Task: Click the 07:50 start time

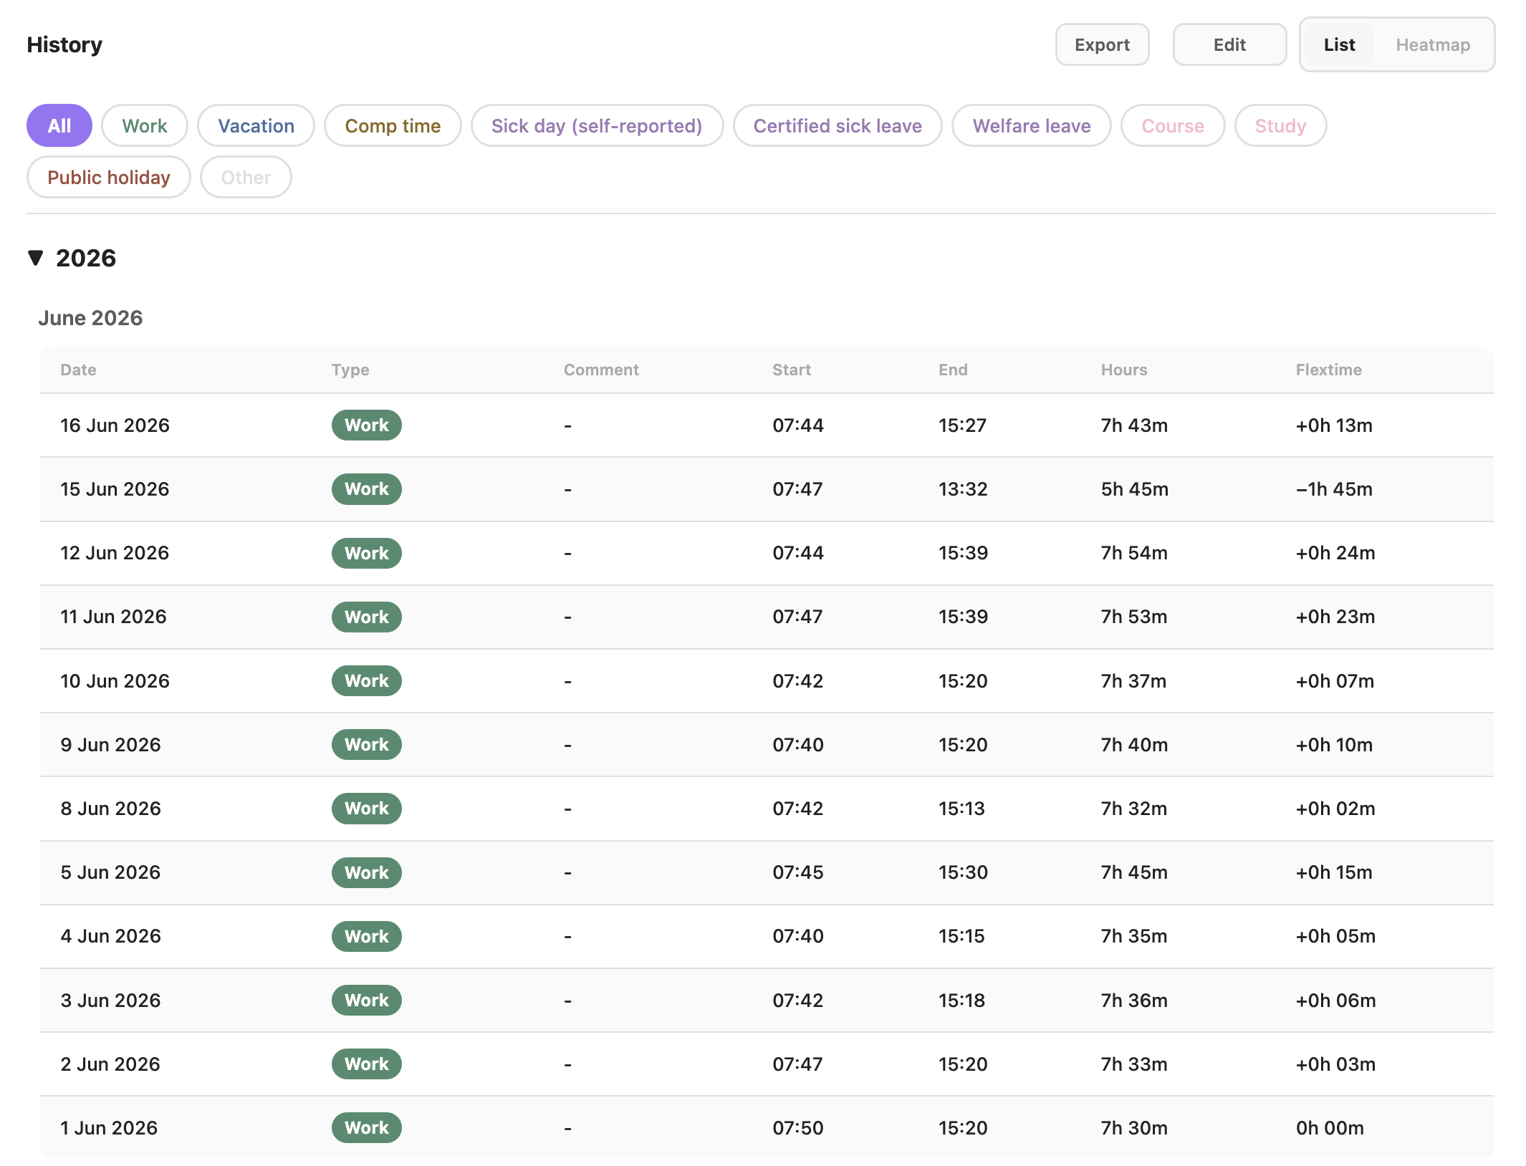Action: pos(798,1128)
